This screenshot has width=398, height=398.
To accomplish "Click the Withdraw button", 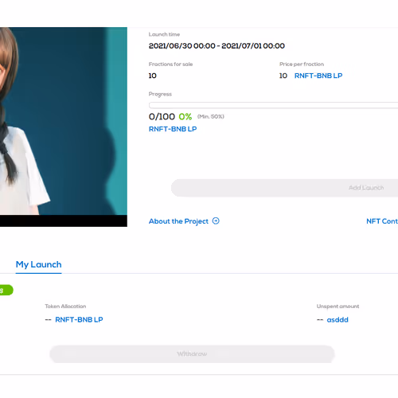I will [192, 353].
